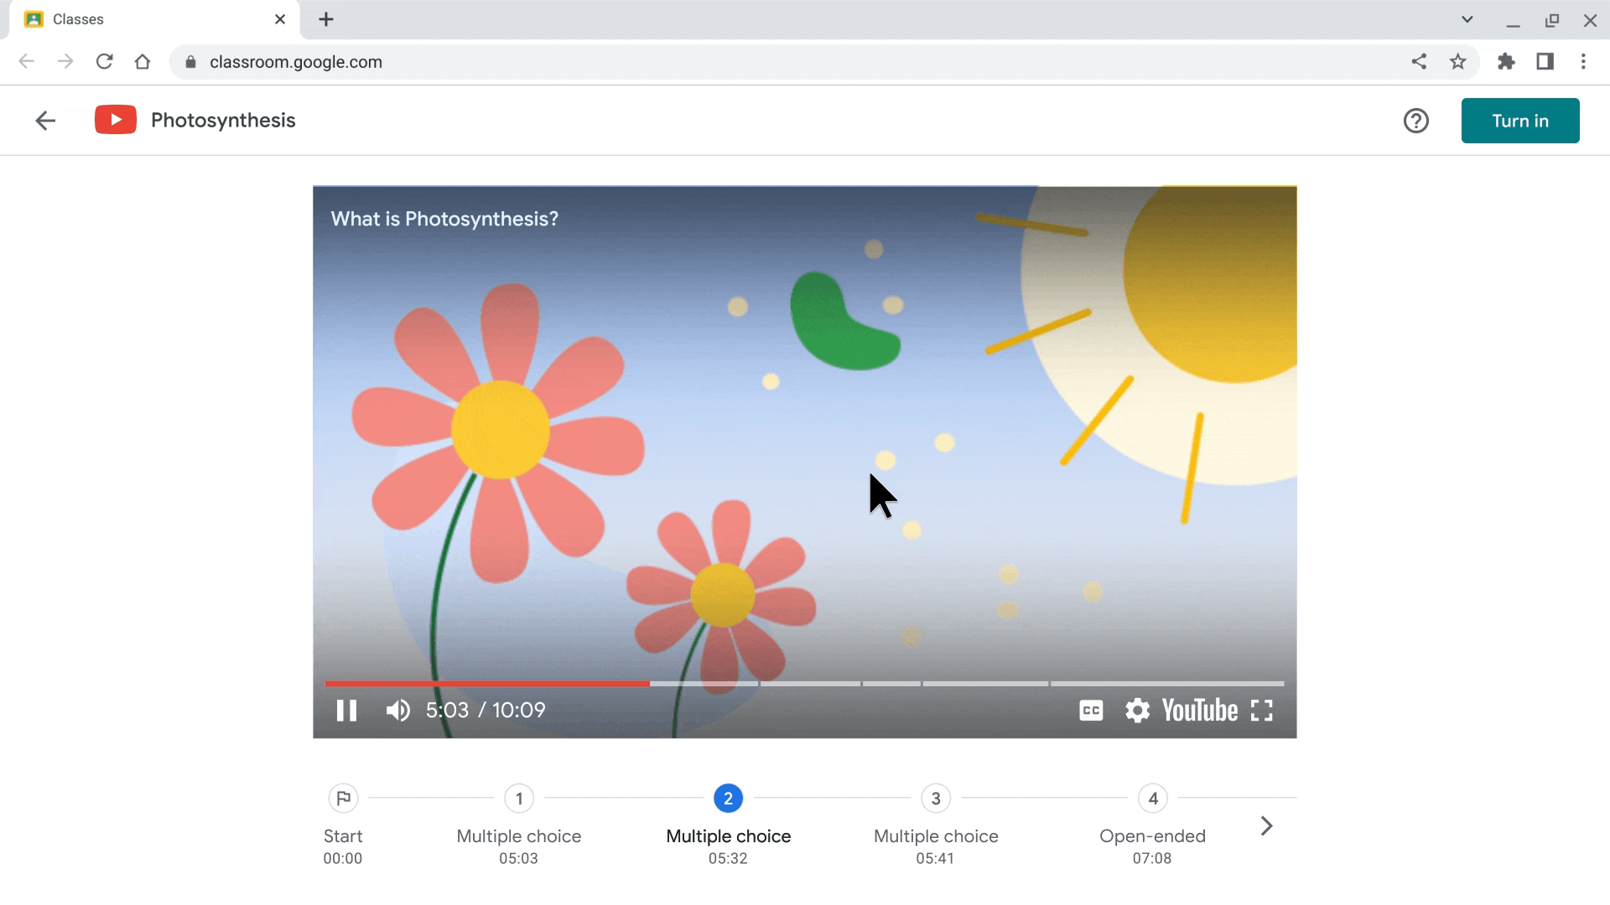Viewport: 1610px width, 905px height.
Task: Open browser extensions icon
Action: [x=1507, y=61]
